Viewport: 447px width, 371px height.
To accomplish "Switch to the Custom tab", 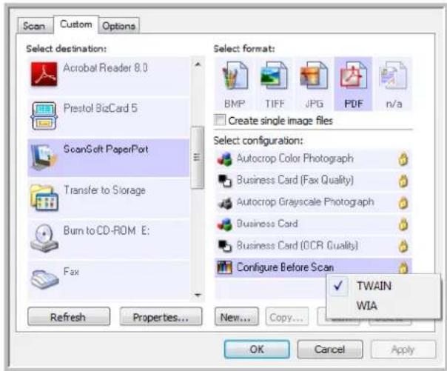I will tap(76, 24).
